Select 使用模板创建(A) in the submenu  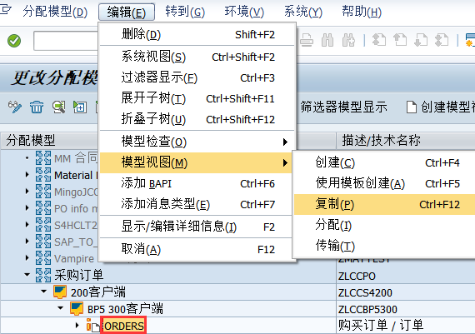tap(384, 183)
